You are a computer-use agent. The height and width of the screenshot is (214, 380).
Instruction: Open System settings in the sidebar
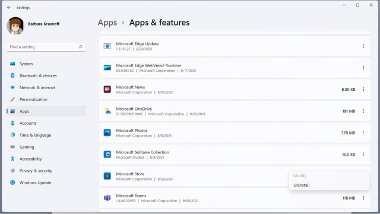pos(46,64)
